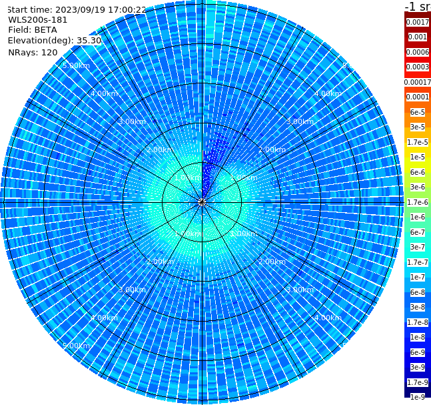Click the 5.00km range label in the upper-left quadrant
431x405 pixels.
tap(76, 65)
